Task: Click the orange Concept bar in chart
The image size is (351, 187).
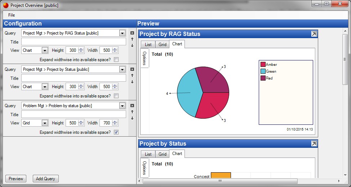Action: (221, 175)
